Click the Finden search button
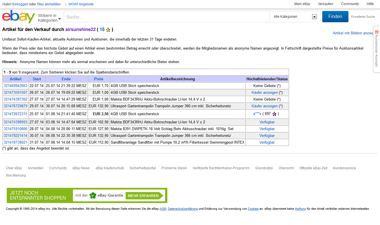 click(x=335, y=17)
